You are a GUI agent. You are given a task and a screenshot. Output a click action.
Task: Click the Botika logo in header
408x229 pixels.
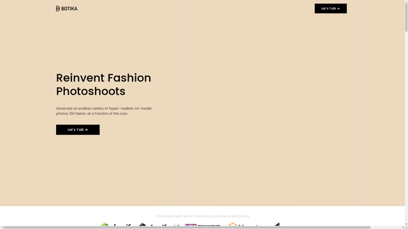tap(66, 8)
